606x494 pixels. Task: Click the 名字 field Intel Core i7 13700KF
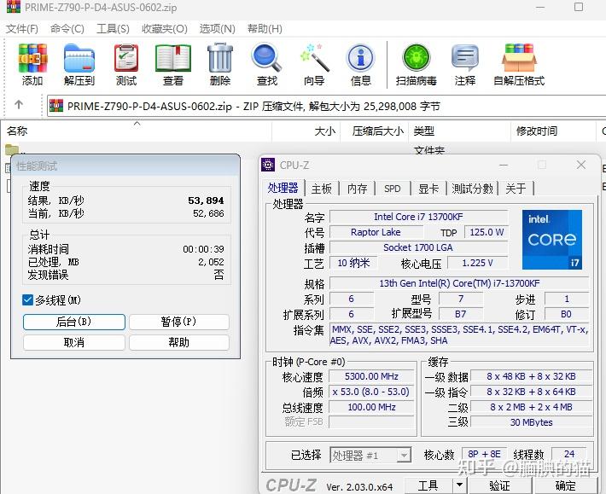point(418,217)
